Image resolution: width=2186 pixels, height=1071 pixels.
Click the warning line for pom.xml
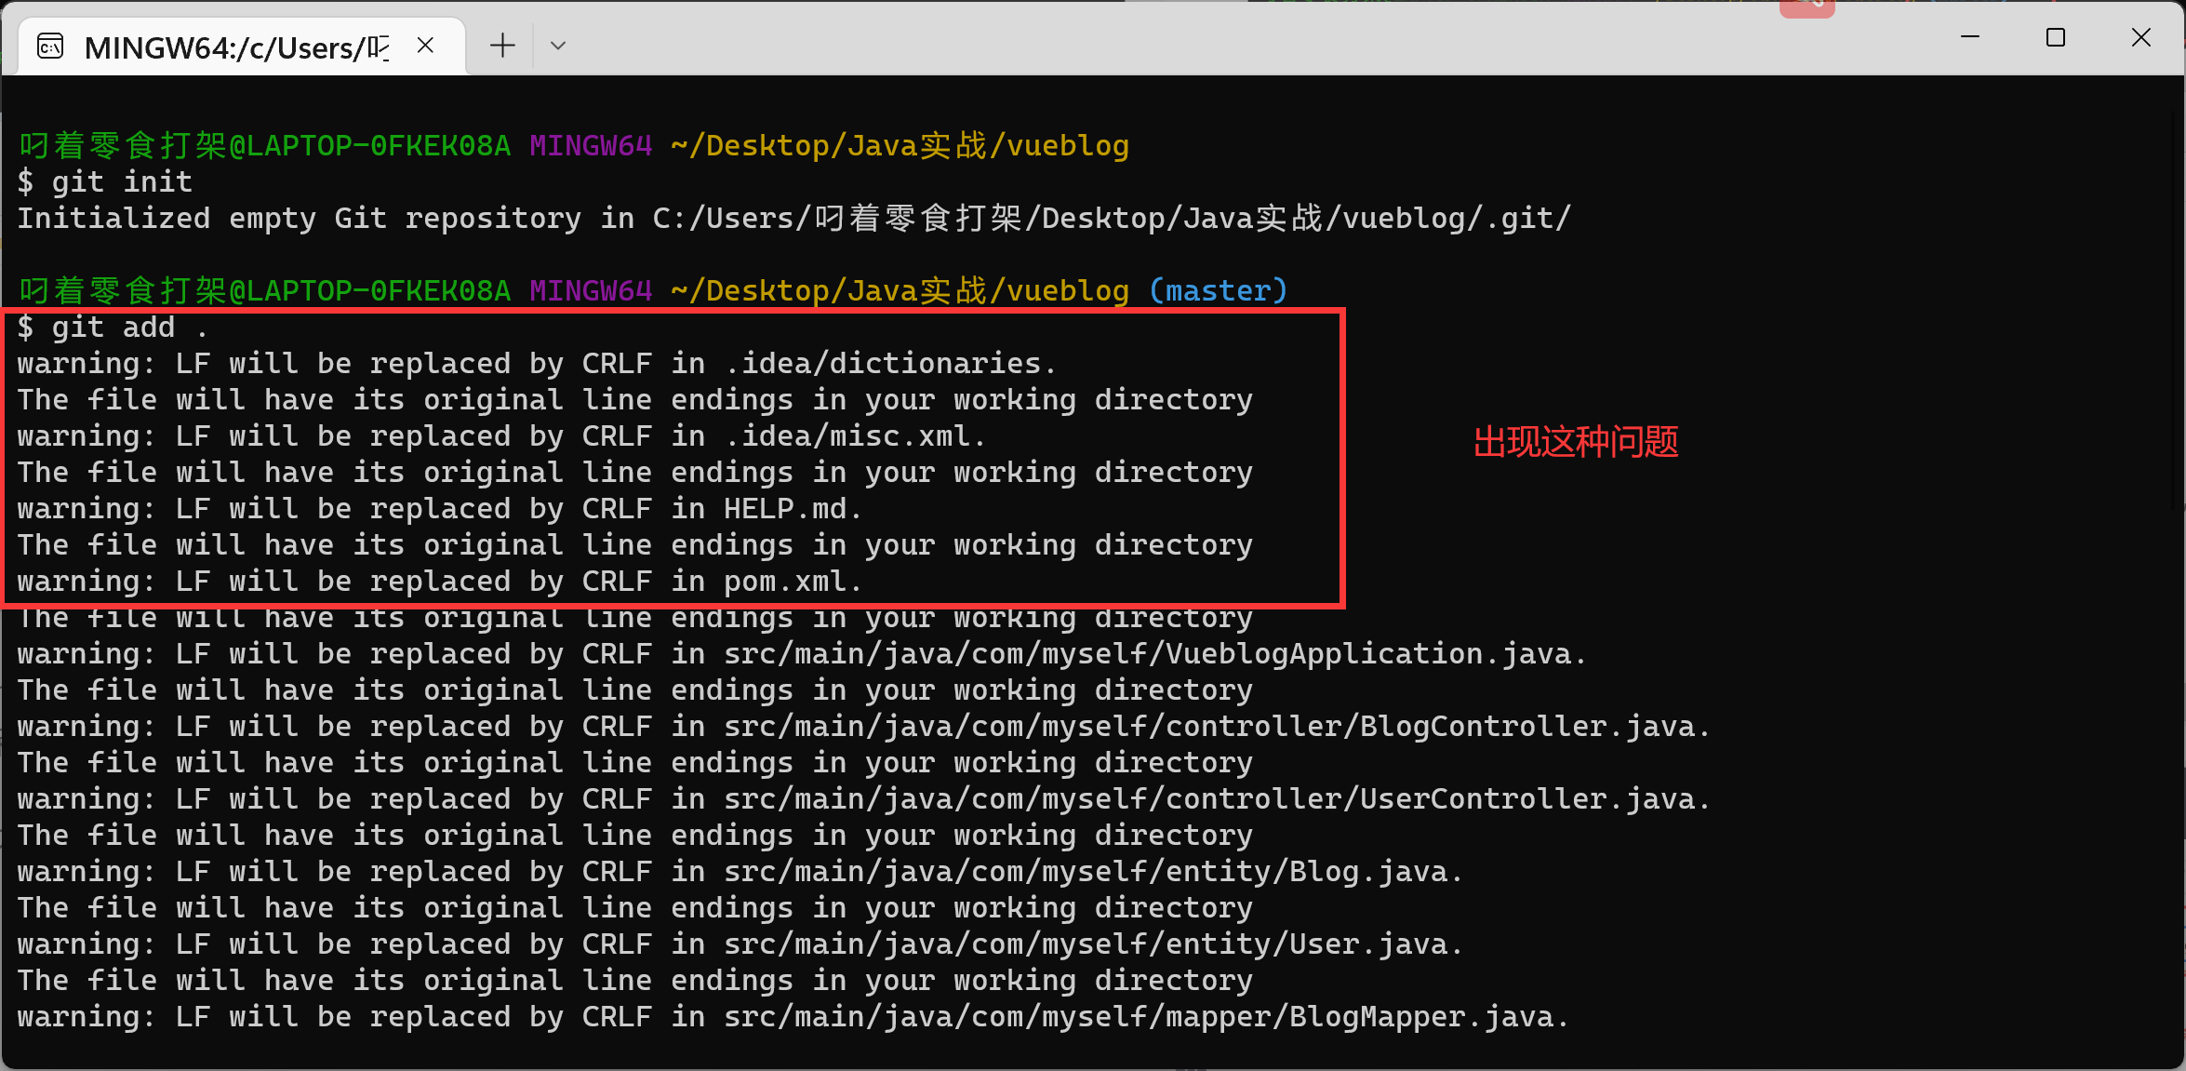click(440, 581)
